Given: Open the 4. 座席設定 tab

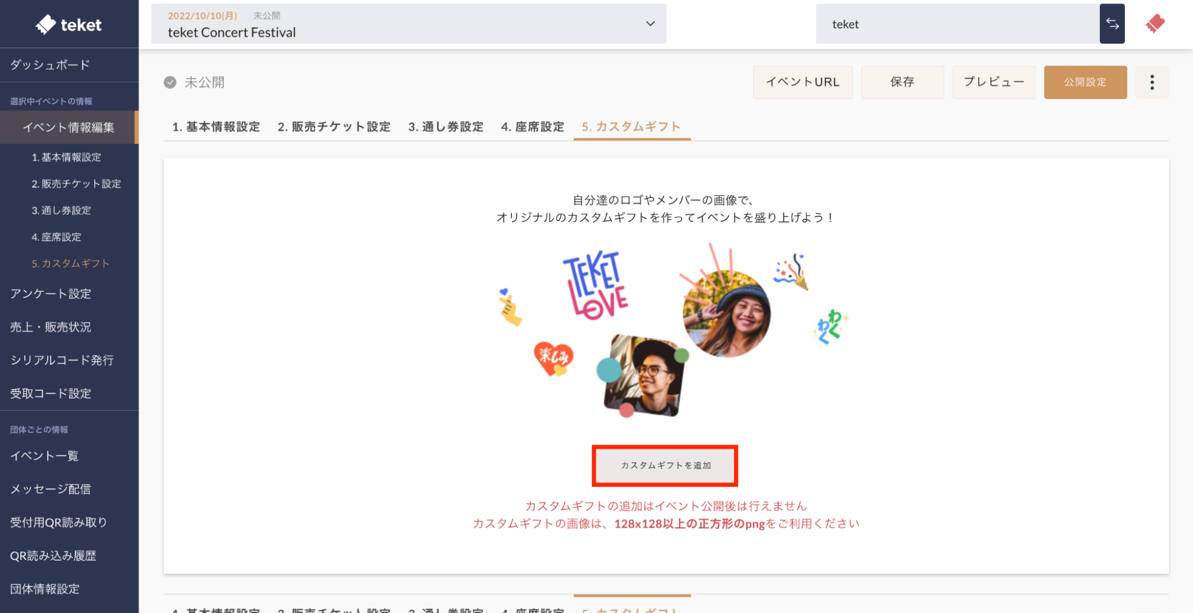Looking at the screenshot, I should pos(532,127).
